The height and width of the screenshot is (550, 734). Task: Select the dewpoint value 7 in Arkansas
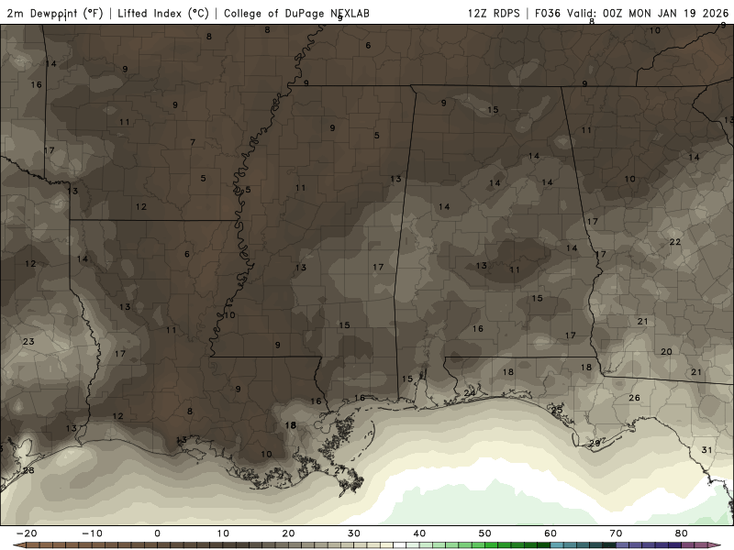[193, 142]
